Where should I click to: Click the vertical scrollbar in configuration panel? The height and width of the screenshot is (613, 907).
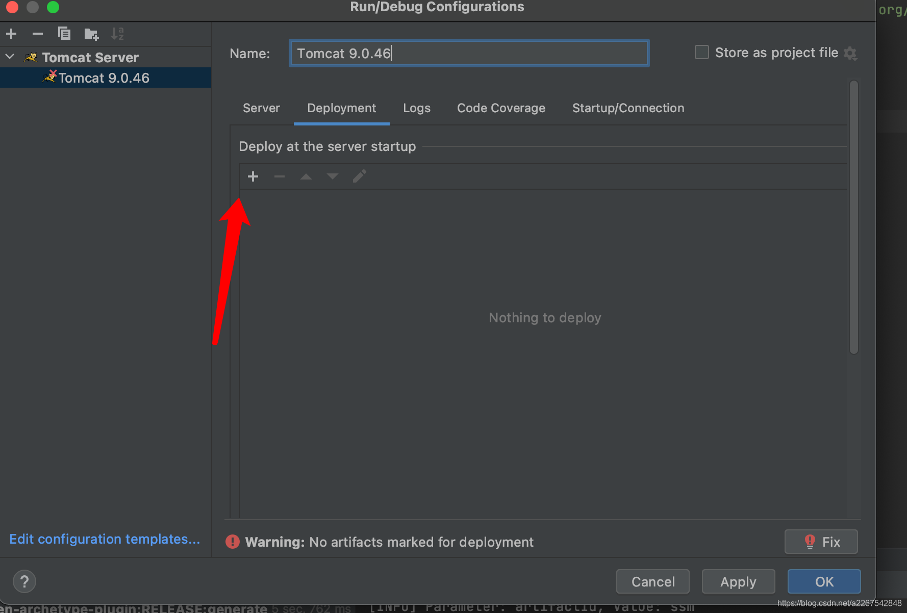pyautogui.click(x=854, y=217)
